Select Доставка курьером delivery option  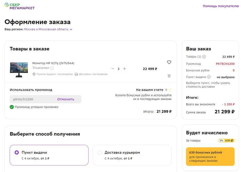132,155
